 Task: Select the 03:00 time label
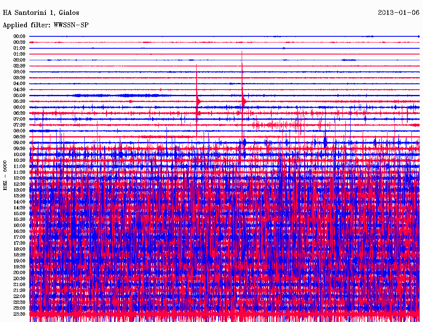click(19, 72)
